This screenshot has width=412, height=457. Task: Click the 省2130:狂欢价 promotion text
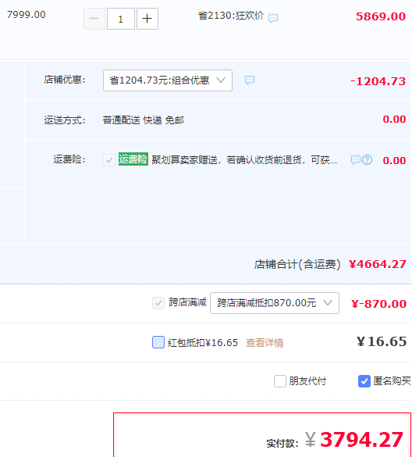point(231,16)
